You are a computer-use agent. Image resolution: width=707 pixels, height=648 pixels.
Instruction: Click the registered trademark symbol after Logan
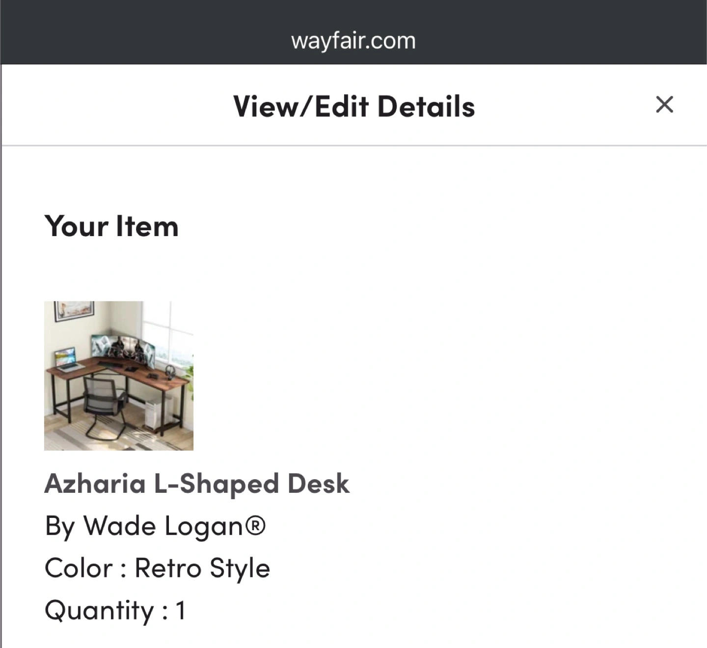click(255, 525)
